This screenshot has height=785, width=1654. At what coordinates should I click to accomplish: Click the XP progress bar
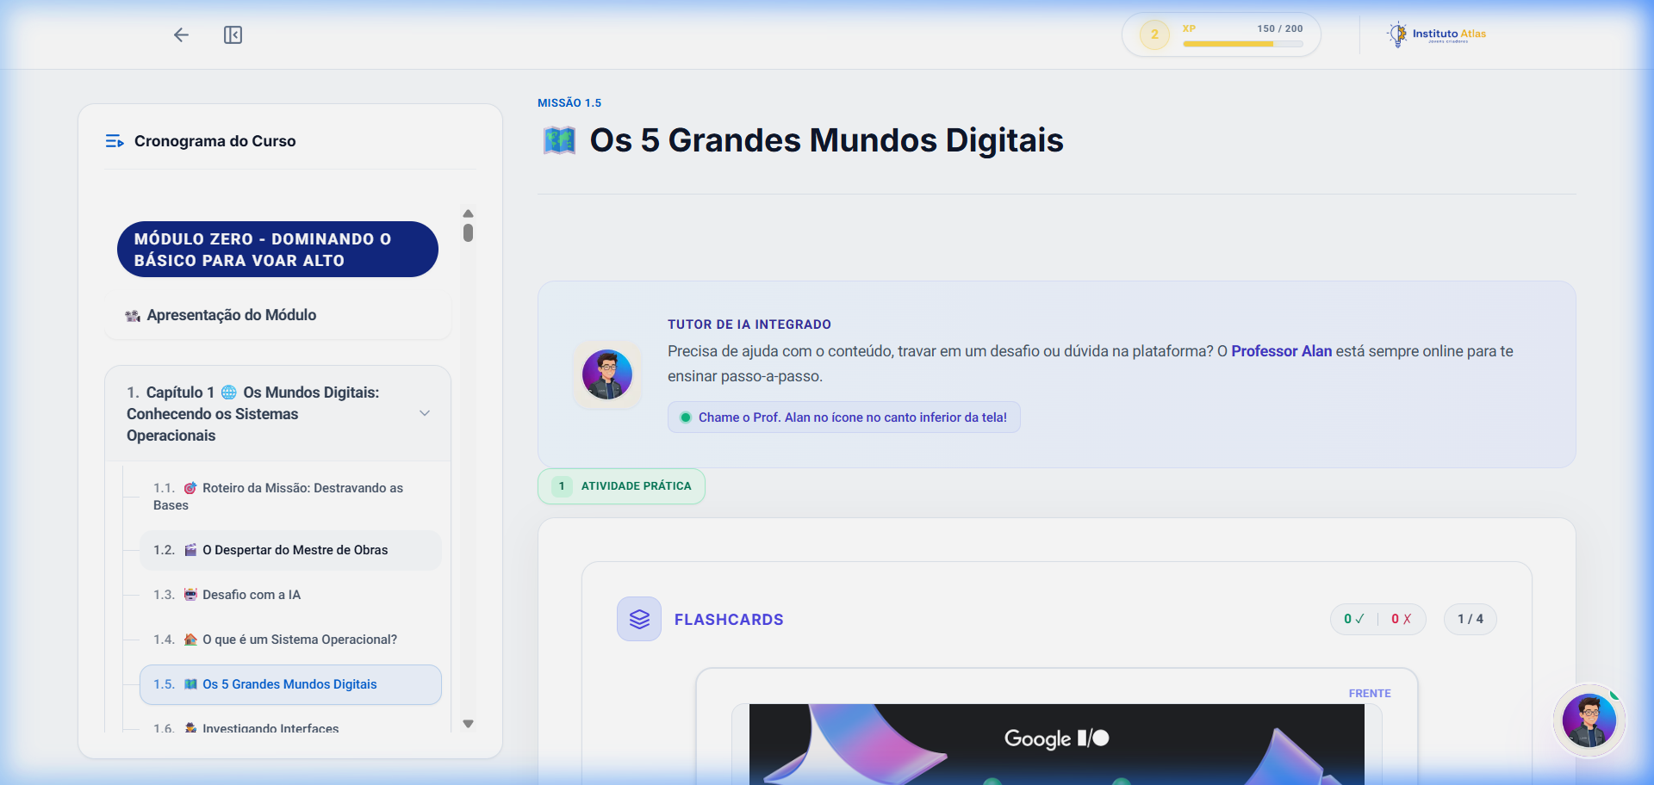[x=1242, y=44]
